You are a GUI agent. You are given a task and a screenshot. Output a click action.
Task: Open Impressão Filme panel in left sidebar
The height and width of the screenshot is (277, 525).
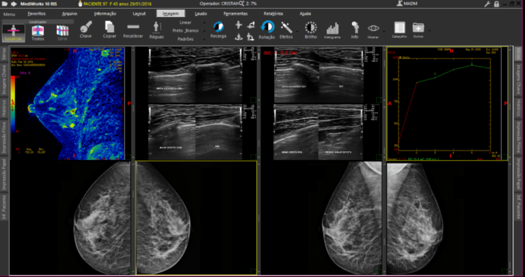click(x=4, y=137)
